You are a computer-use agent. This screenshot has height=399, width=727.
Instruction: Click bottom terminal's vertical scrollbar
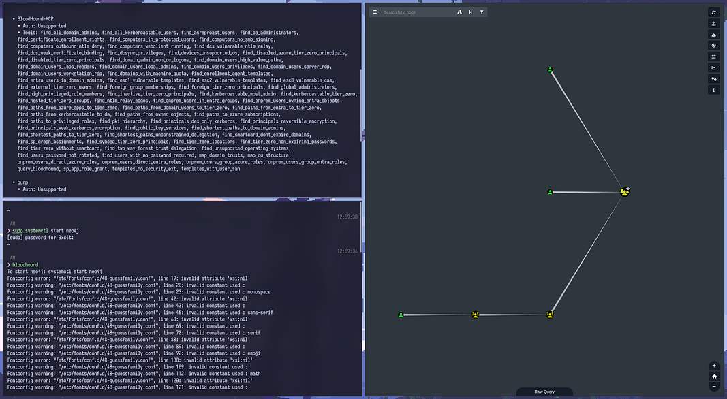[360, 227]
